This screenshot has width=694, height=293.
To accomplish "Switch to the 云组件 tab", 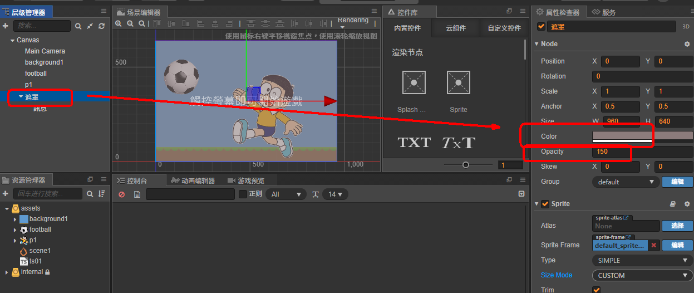I will [x=456, y=28].
